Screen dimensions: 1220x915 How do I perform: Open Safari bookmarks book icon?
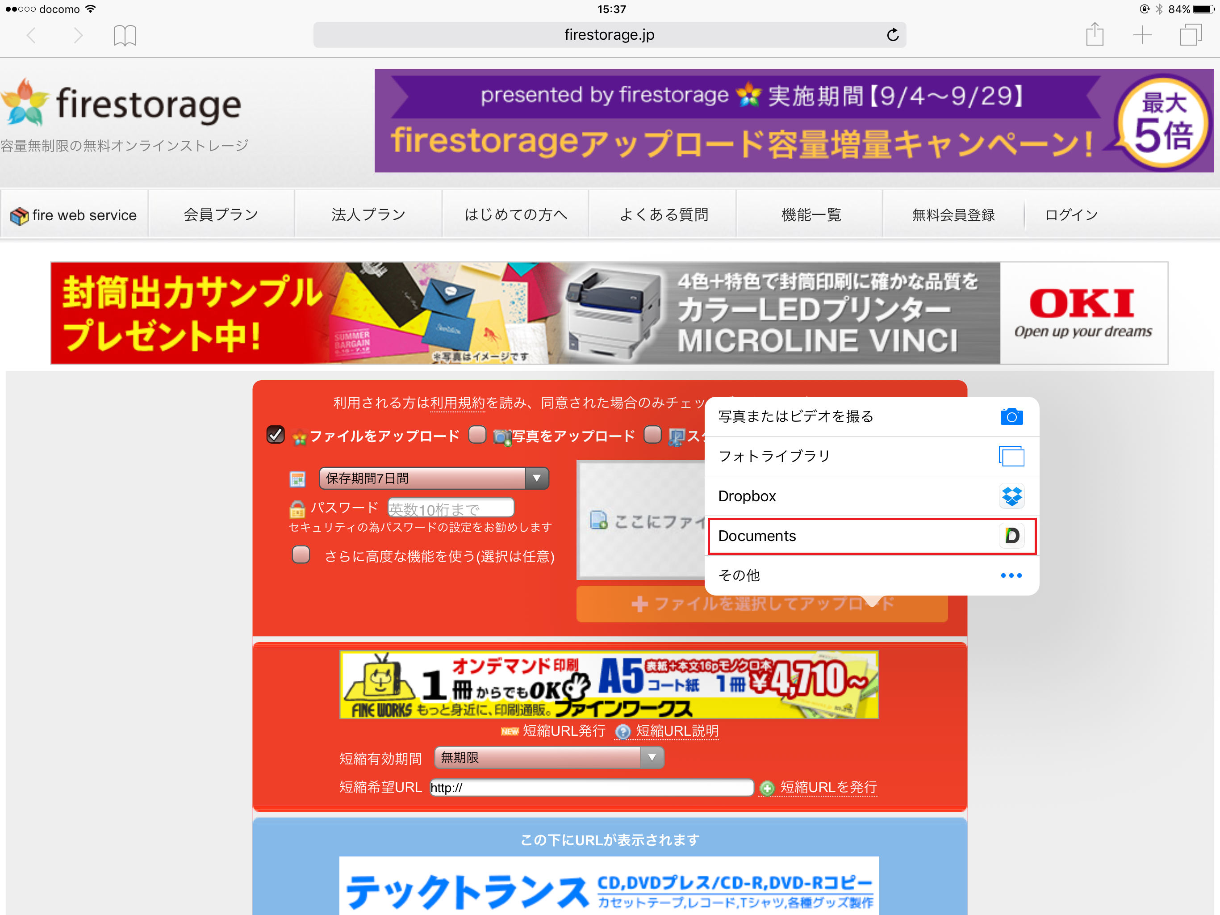point(125,36)
